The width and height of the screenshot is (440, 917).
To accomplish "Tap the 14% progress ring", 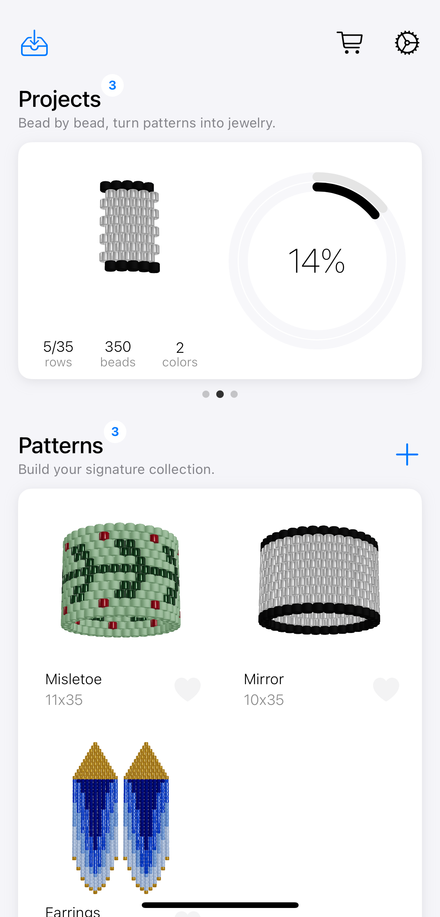I will pyautogui.click(x=317, y=261).
